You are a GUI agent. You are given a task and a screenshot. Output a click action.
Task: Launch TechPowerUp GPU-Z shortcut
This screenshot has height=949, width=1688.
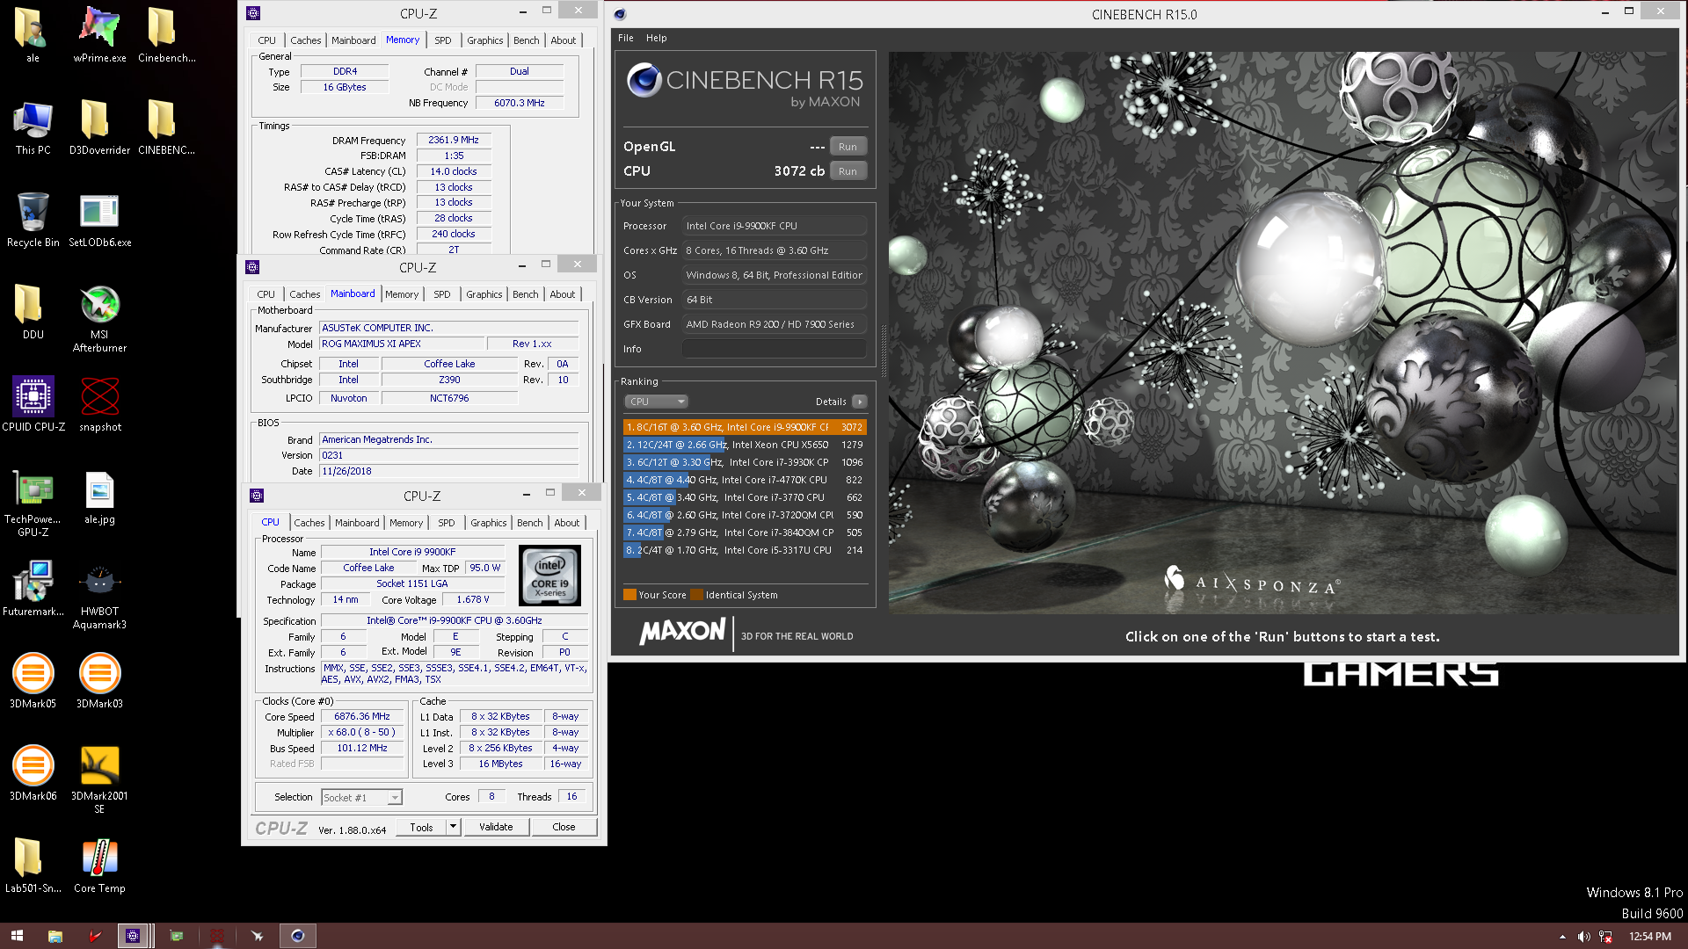pos(33,503)
